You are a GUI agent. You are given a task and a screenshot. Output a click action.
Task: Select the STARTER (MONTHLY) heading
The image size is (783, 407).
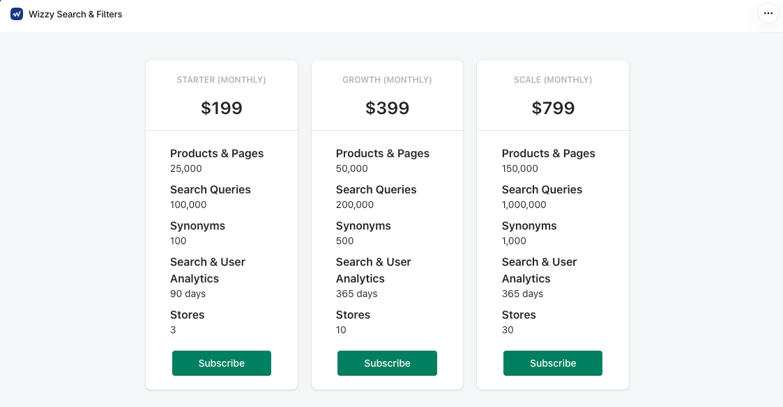[221, 80]
